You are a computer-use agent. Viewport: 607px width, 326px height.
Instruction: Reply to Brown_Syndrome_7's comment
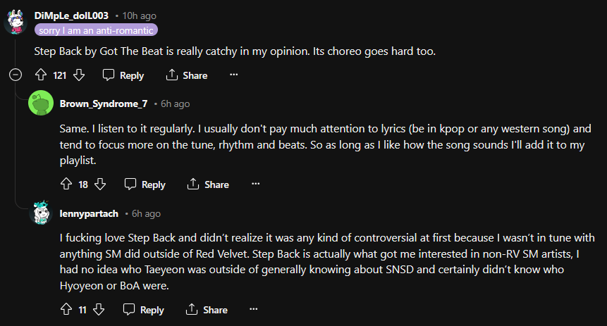pos(145,184)
